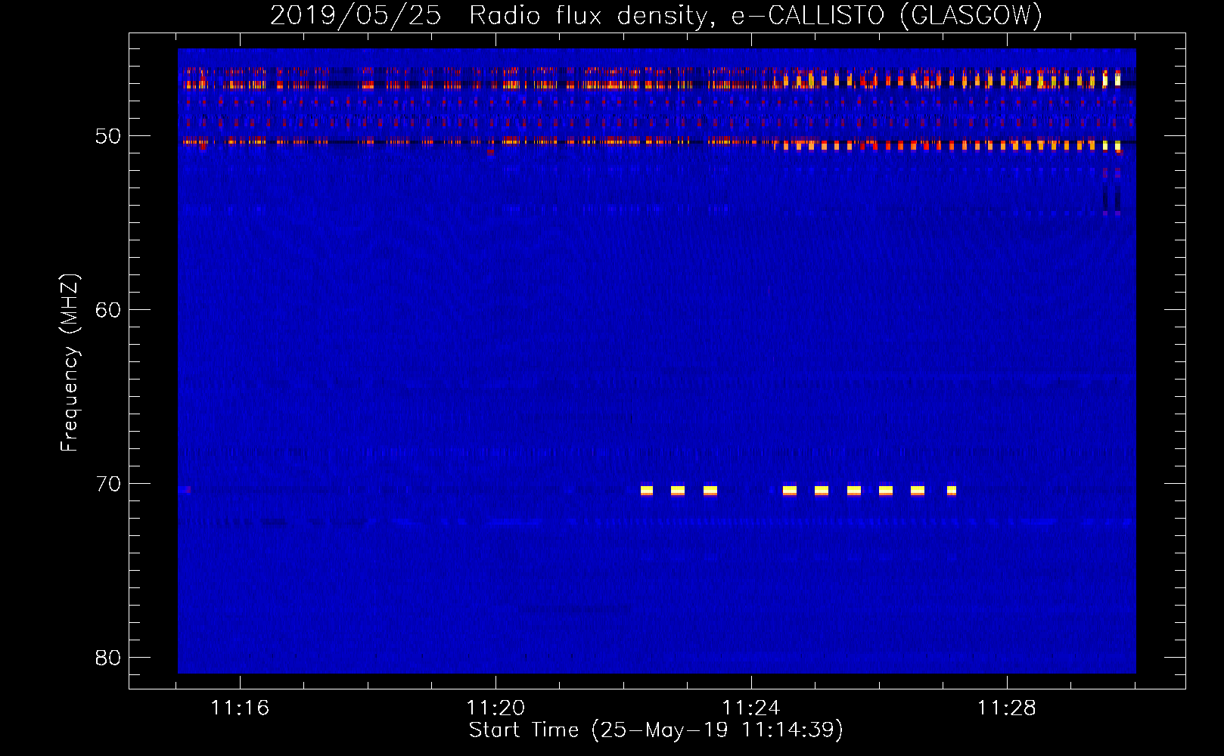Screen dimensions: 1224x756
Task: Click the "Frequency (MHZ)" axis label
Action: coord(69,363)
